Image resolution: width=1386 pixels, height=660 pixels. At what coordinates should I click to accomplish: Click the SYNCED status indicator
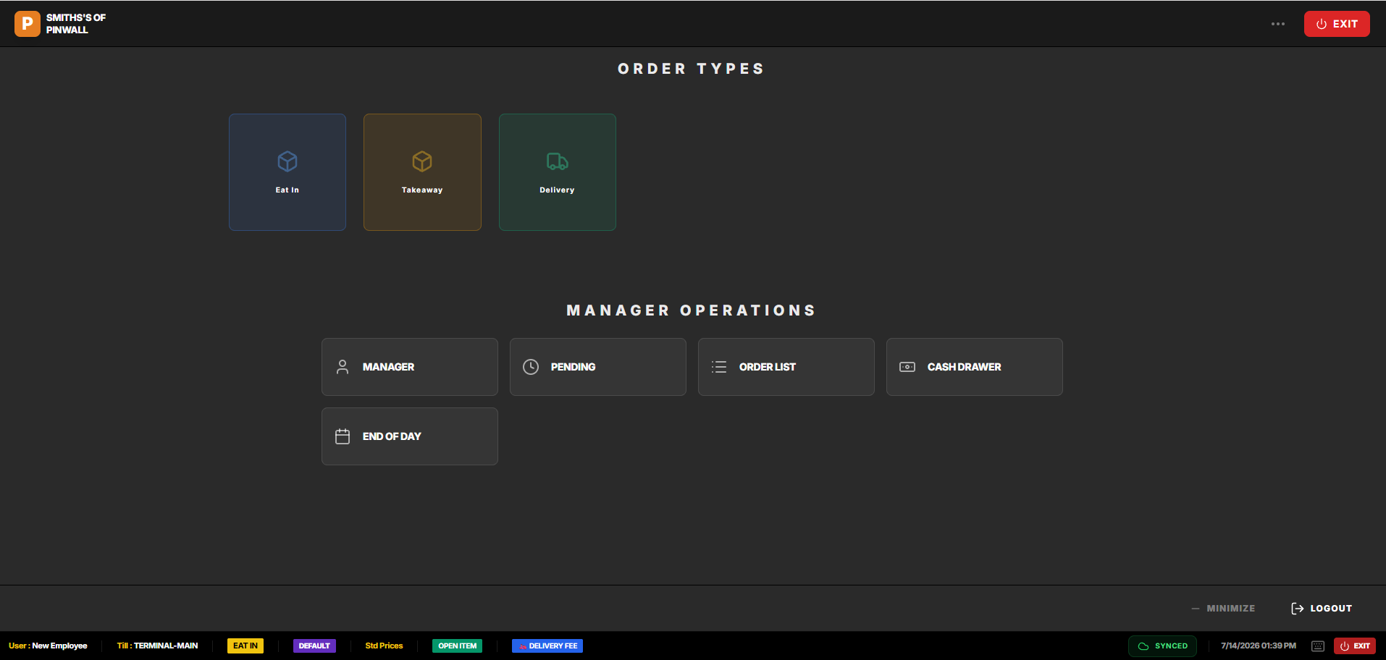click(1162, 646)
